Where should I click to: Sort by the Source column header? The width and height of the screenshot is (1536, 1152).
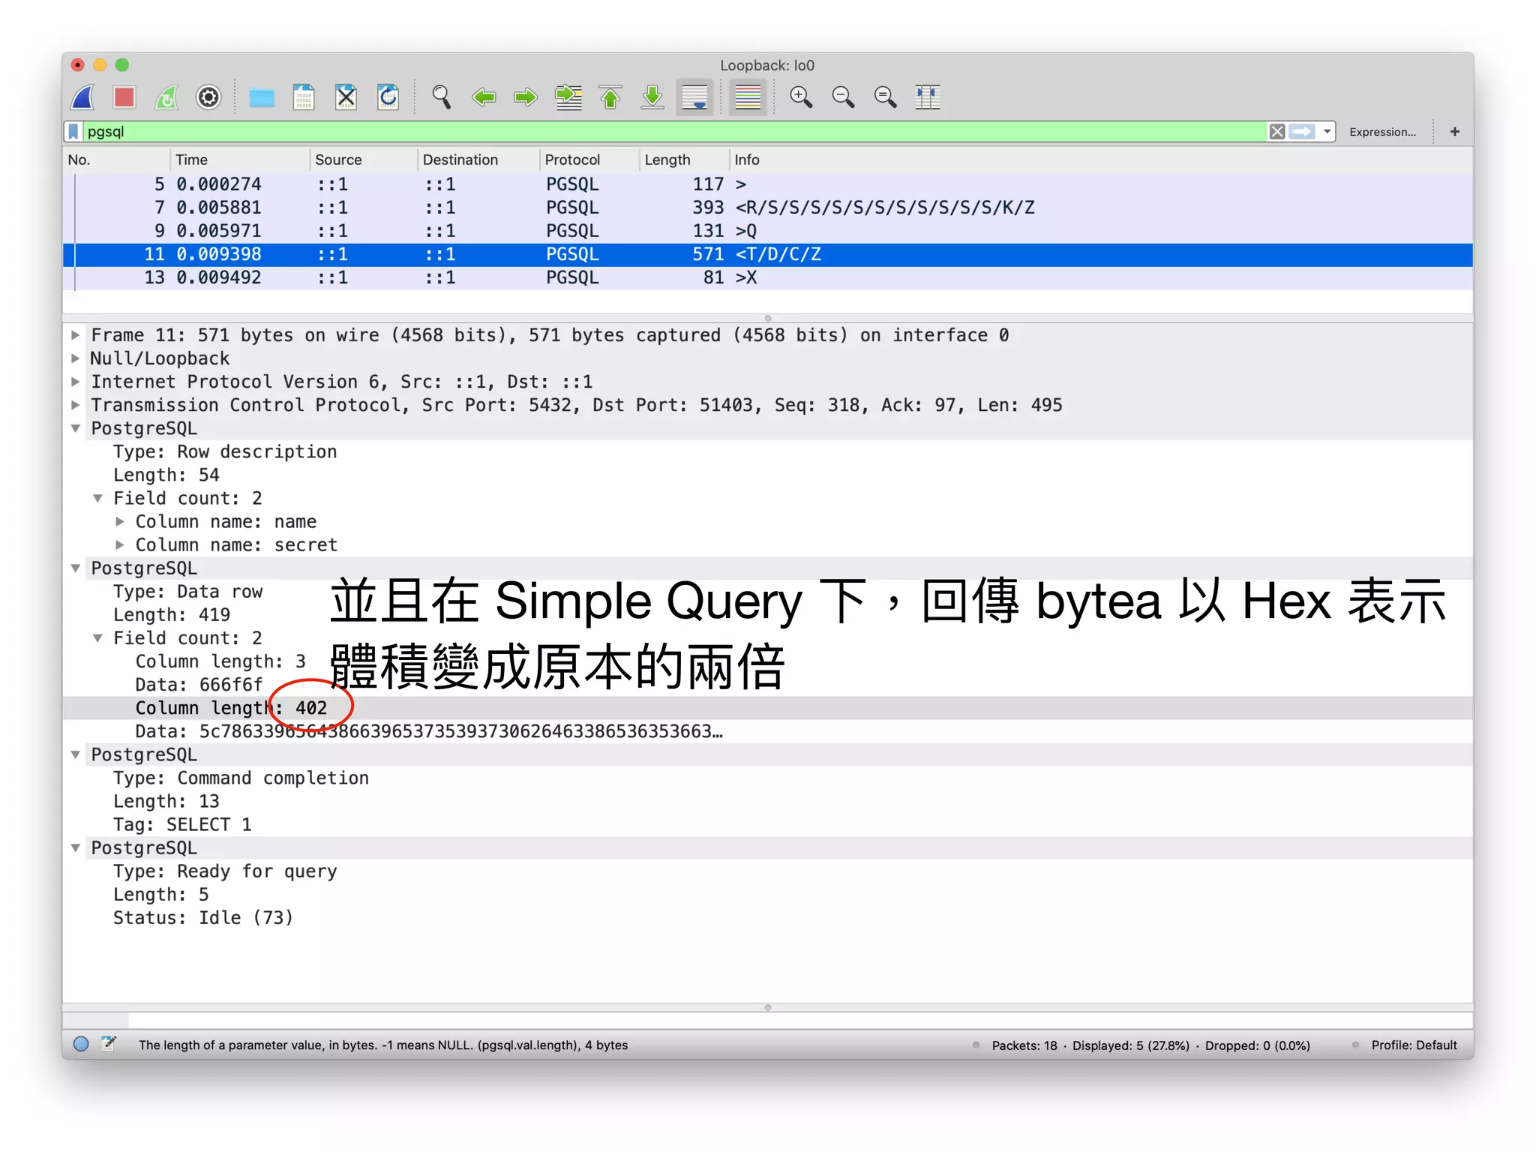(363, 160)
